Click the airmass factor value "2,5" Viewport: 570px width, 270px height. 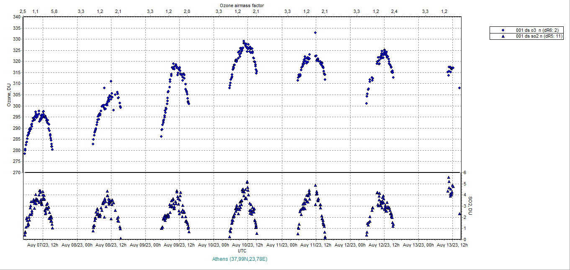[x=23, y=11]
